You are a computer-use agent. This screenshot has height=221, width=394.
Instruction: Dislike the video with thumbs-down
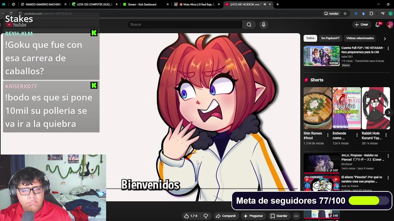click(x=206, y=216)
